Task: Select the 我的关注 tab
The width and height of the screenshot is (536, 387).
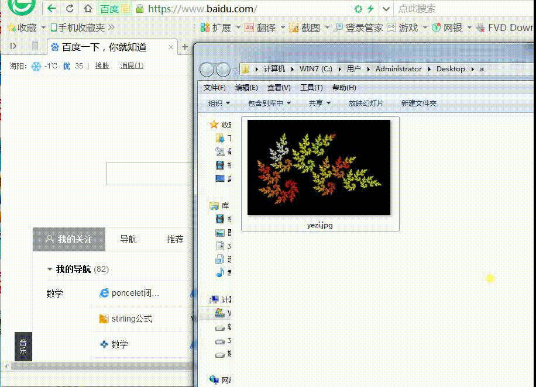Action: point(68,239)
